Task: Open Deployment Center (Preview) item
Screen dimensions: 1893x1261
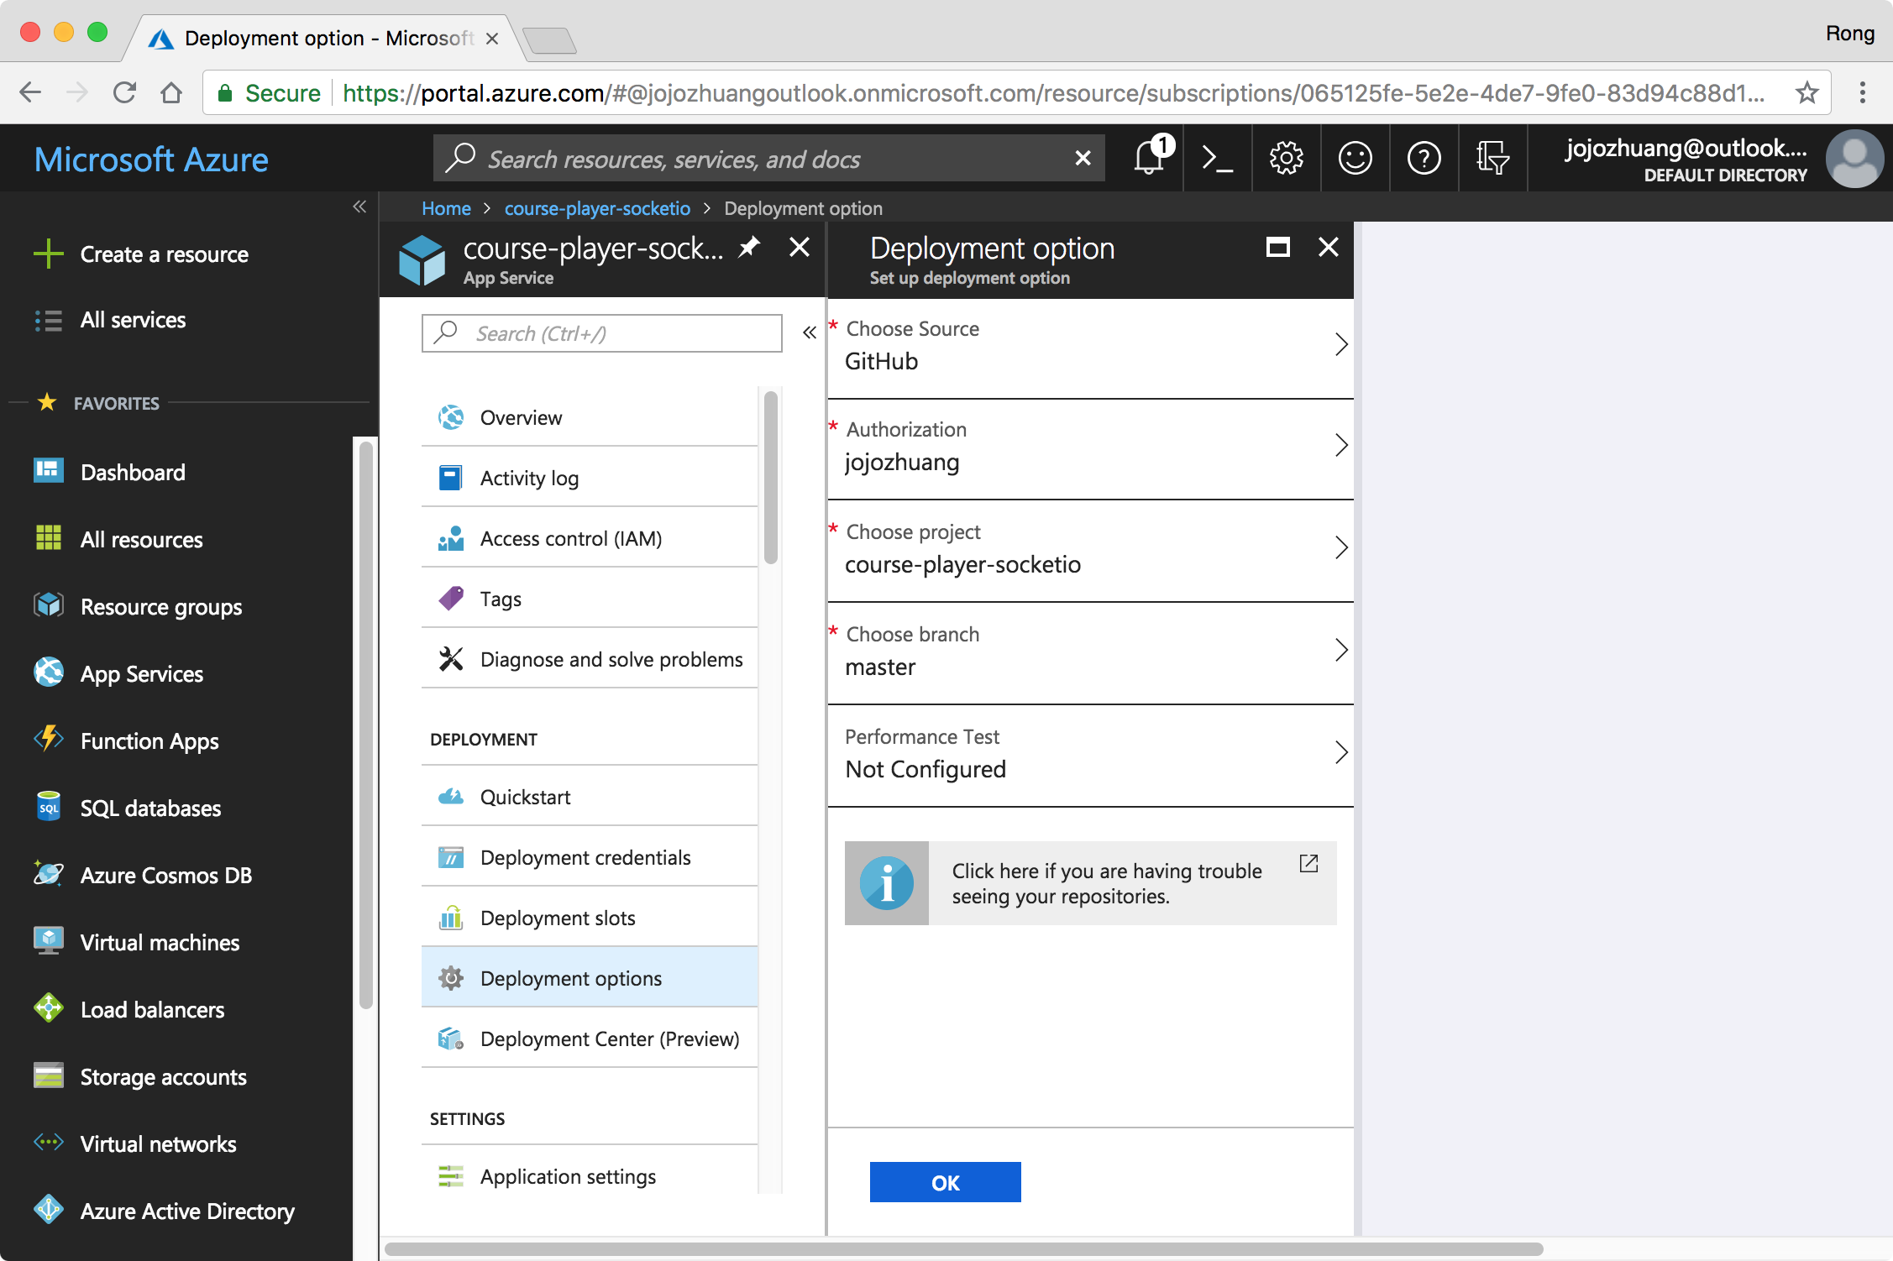Action: [x=590, y=1039]
